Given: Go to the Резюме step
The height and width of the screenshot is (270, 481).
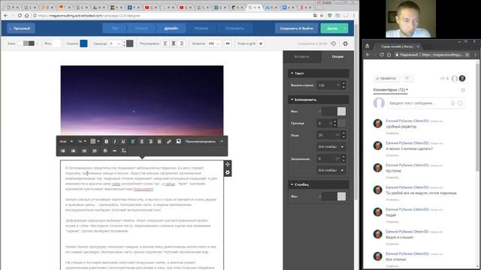Looking at the screenshot, I should tap(201, 28).
